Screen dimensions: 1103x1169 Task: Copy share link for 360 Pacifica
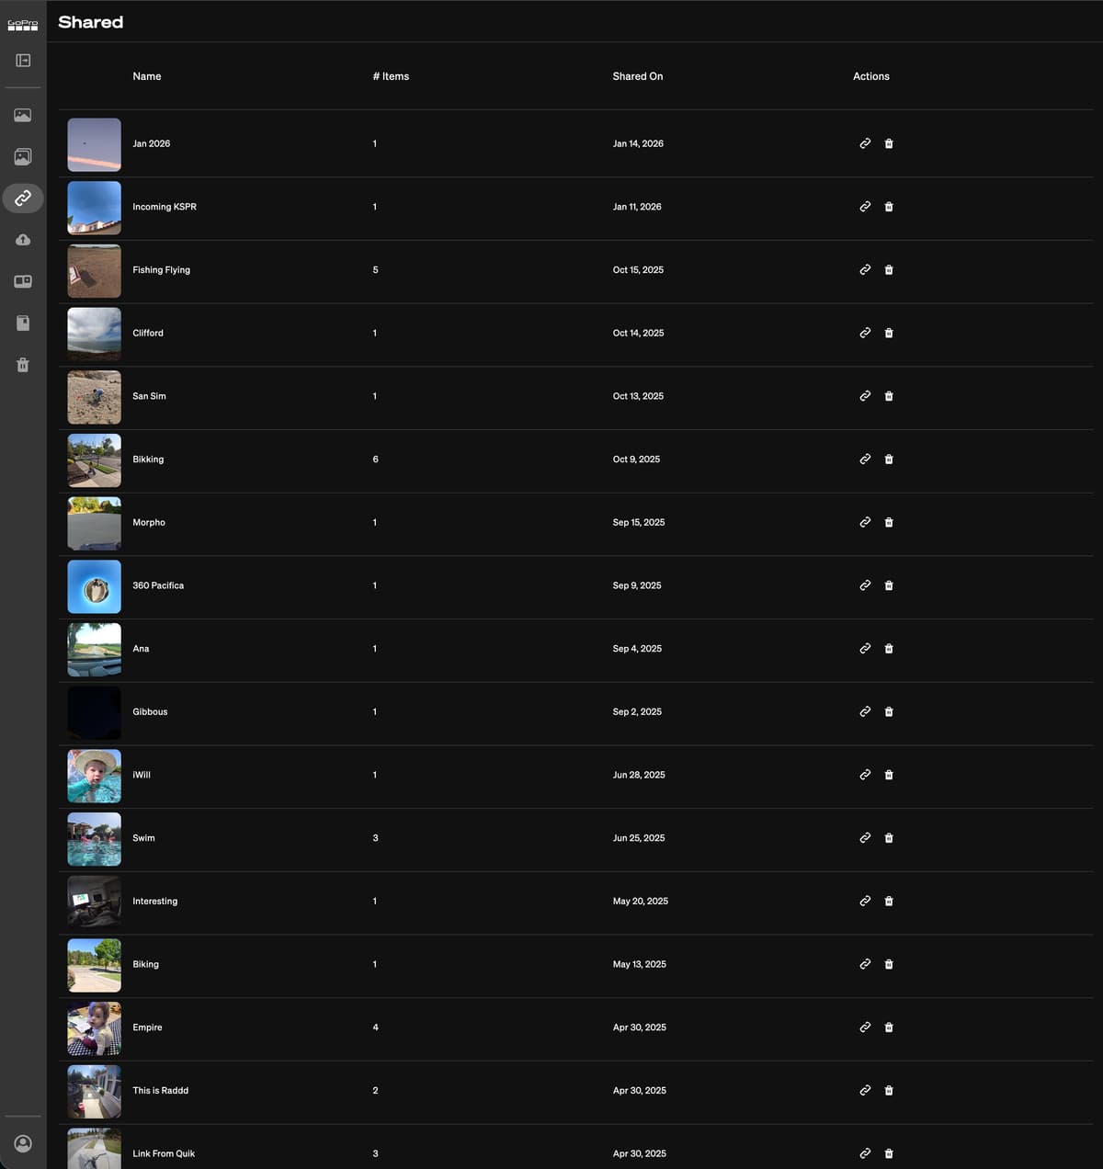(865, 585)
